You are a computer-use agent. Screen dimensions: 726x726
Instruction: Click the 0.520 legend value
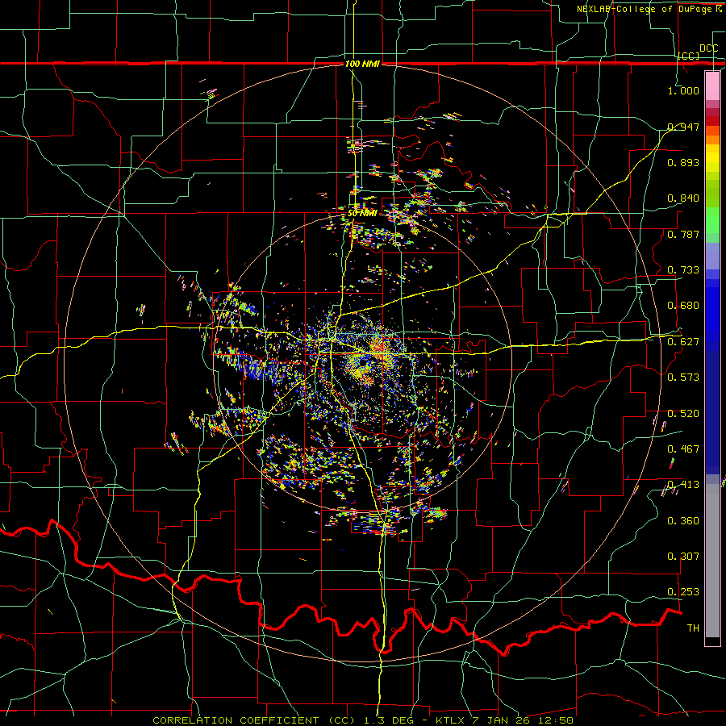pos(683,413)
